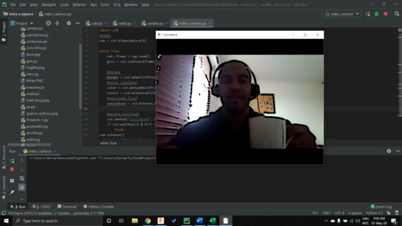Switch to the canales.py editor tab
Image resolution: width=402 pixels, height=226 pixels.
point(155,23)
